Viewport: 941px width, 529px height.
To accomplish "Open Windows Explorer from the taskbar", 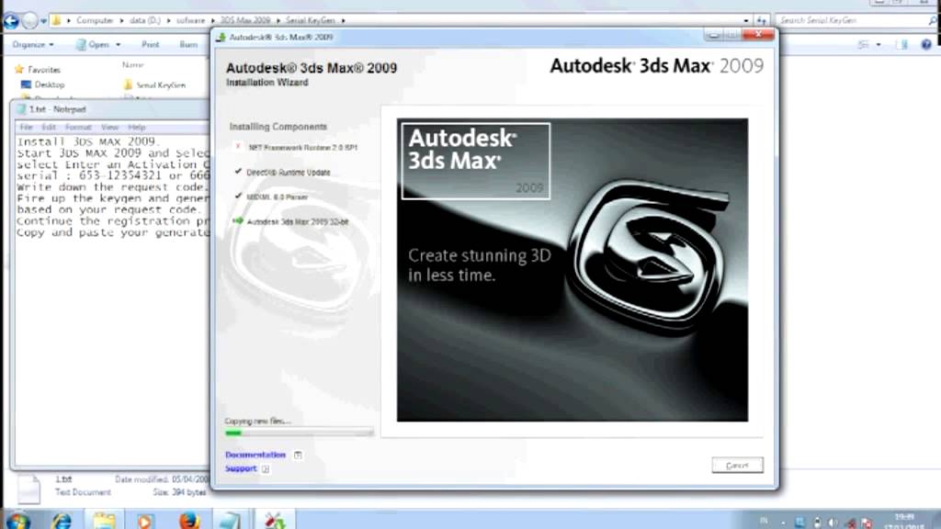I will coord(104,521).
